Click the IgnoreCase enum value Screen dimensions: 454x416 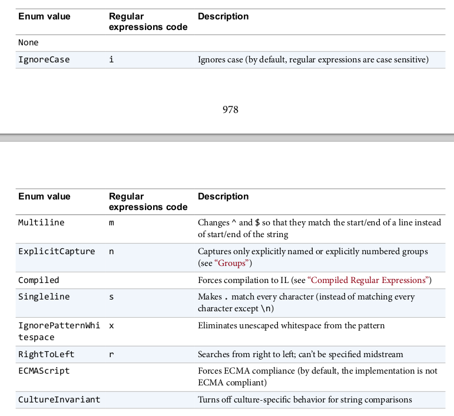44,59
